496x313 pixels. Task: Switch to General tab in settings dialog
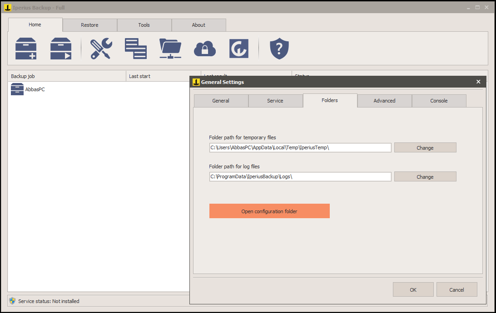(x=221, y=101)
